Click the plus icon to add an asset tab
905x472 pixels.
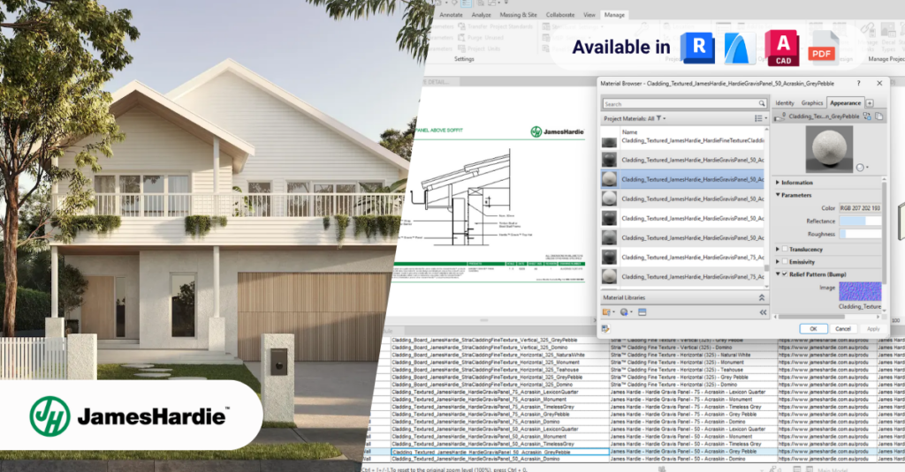[870, 103]
